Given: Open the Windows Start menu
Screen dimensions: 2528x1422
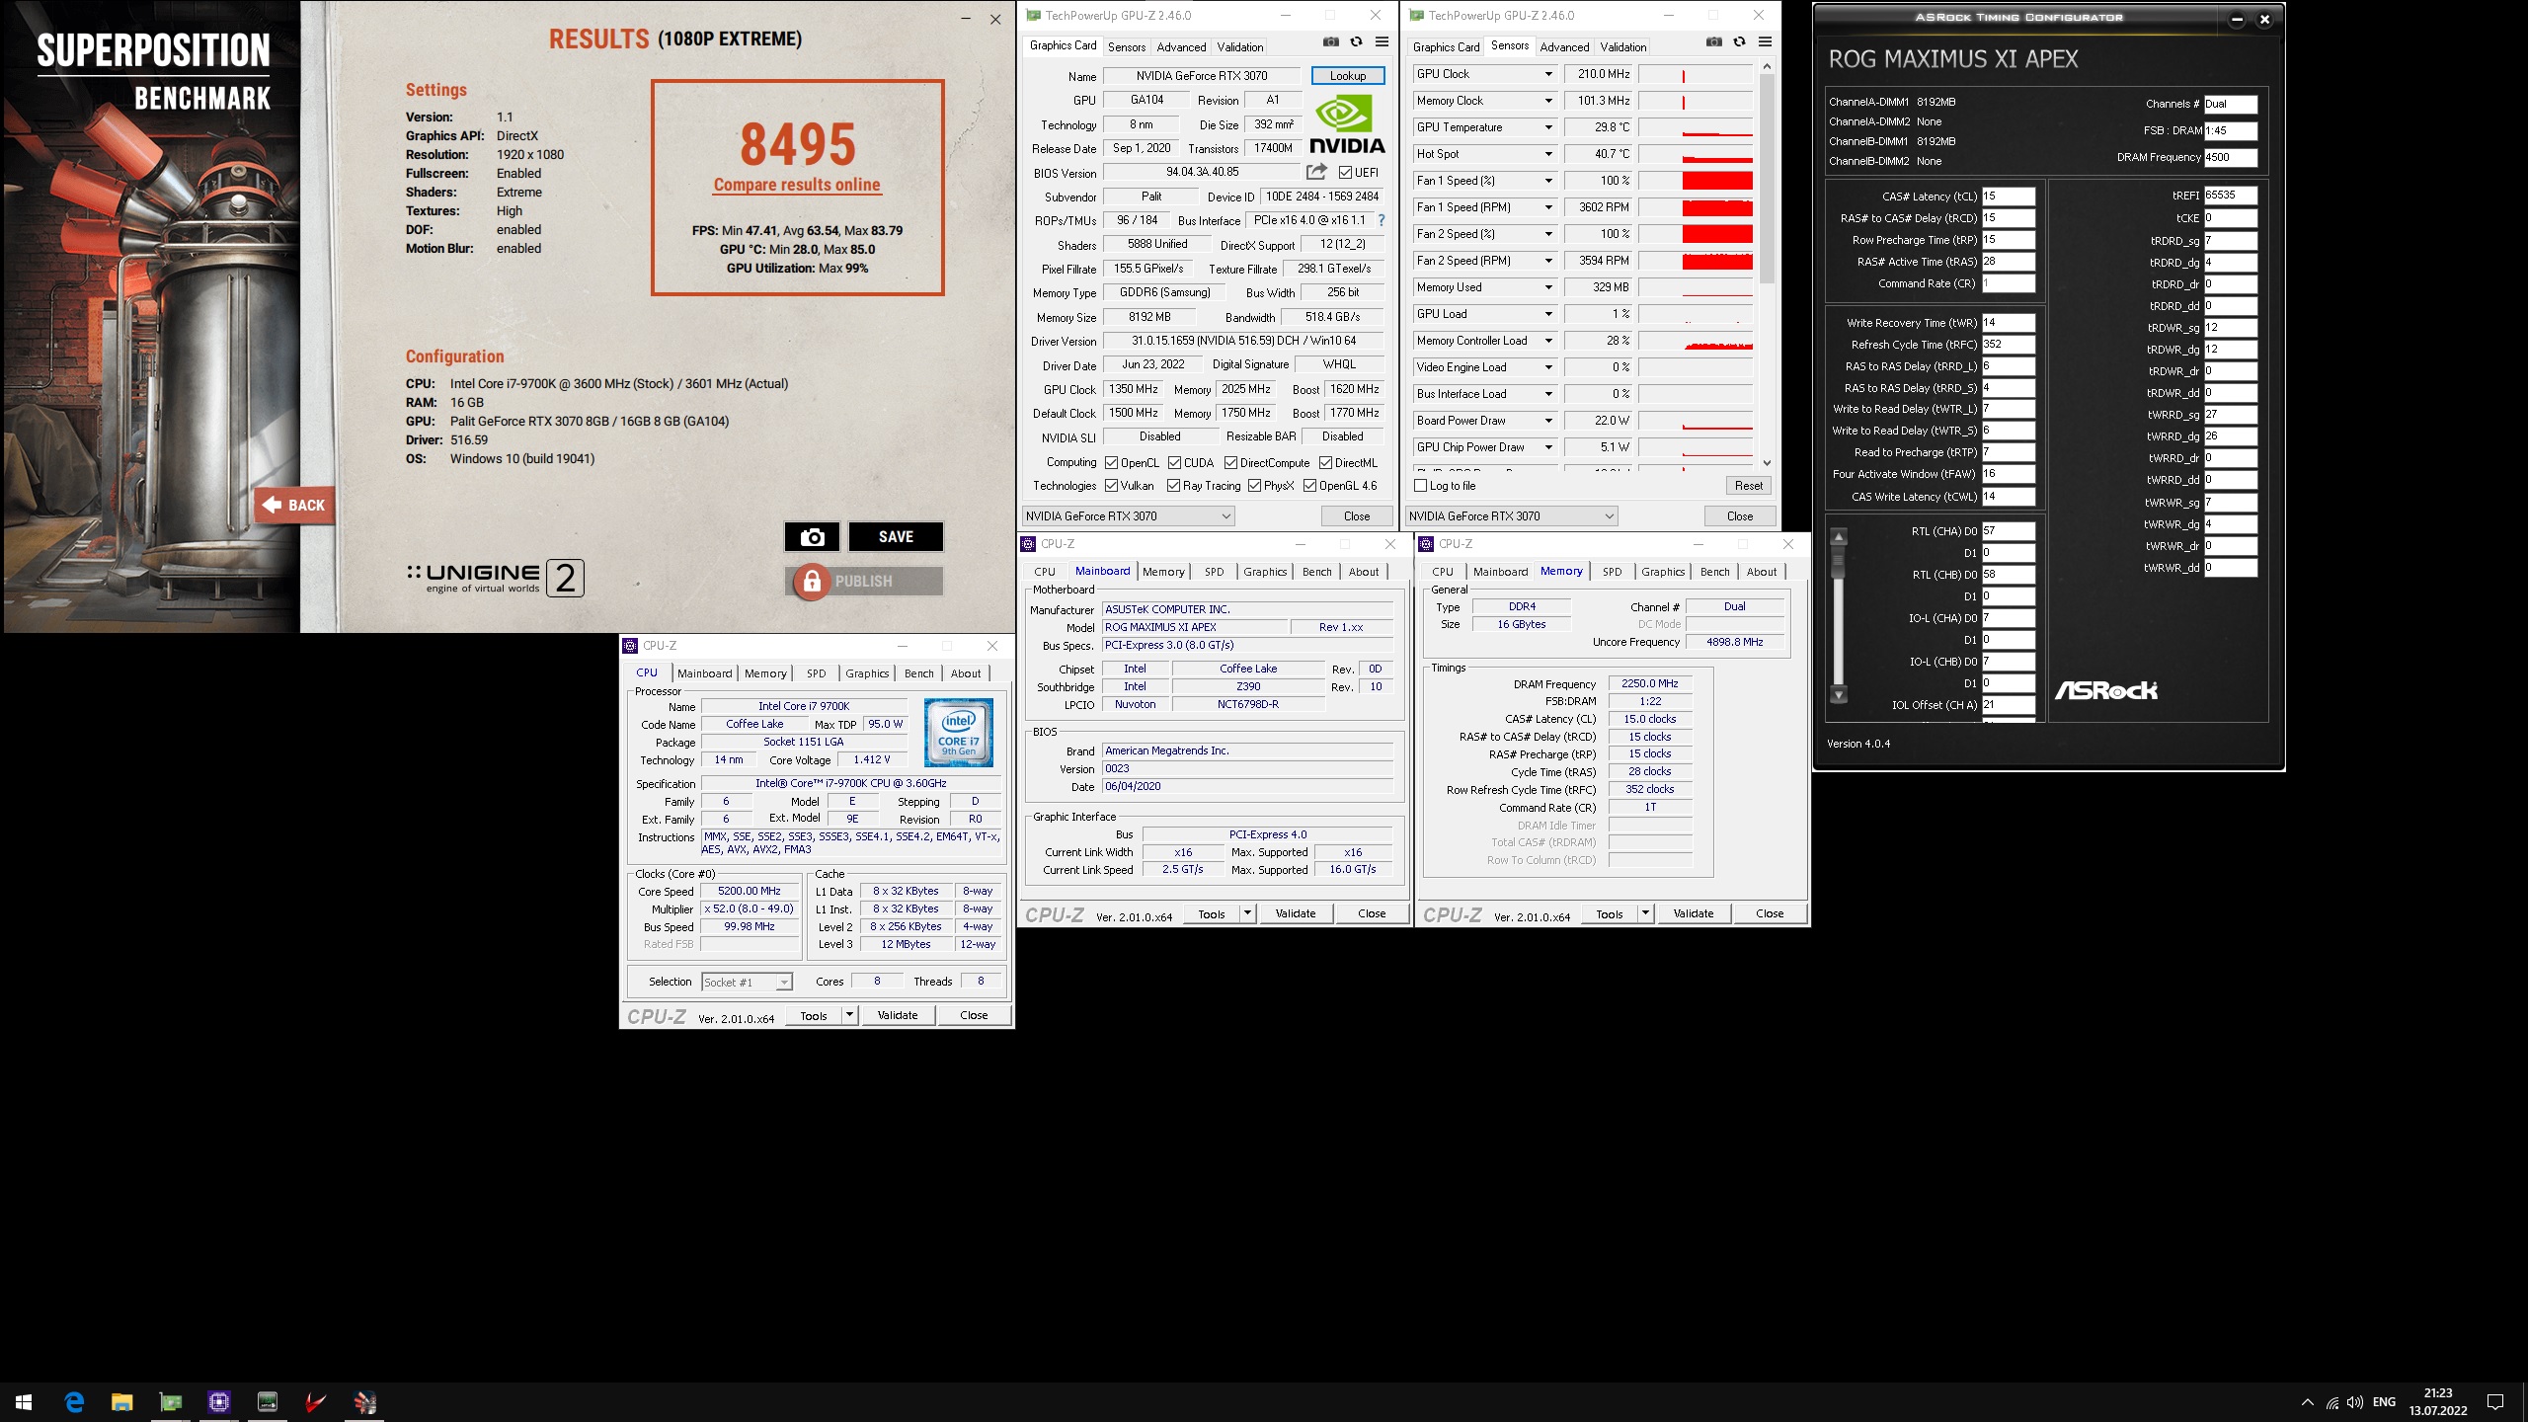Looking at the screenshot, I should pos(24,1401).
